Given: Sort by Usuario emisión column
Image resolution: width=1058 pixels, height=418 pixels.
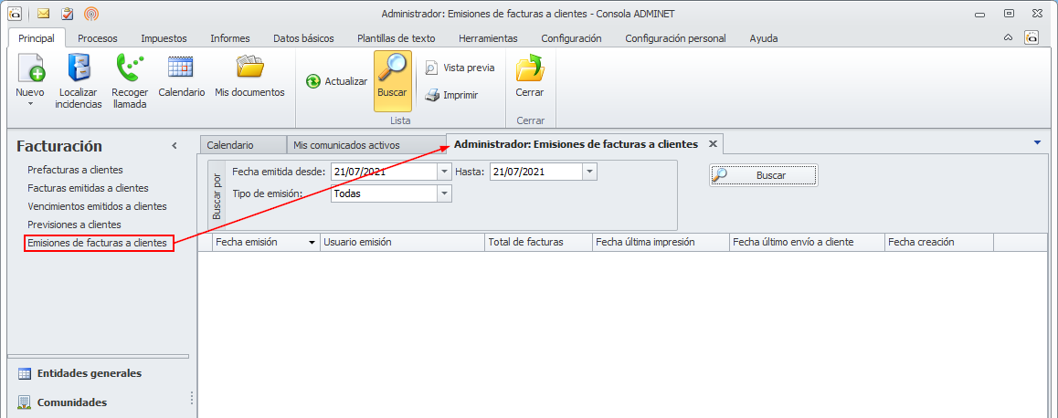Looking at the screenshot, I should [403, 243].
